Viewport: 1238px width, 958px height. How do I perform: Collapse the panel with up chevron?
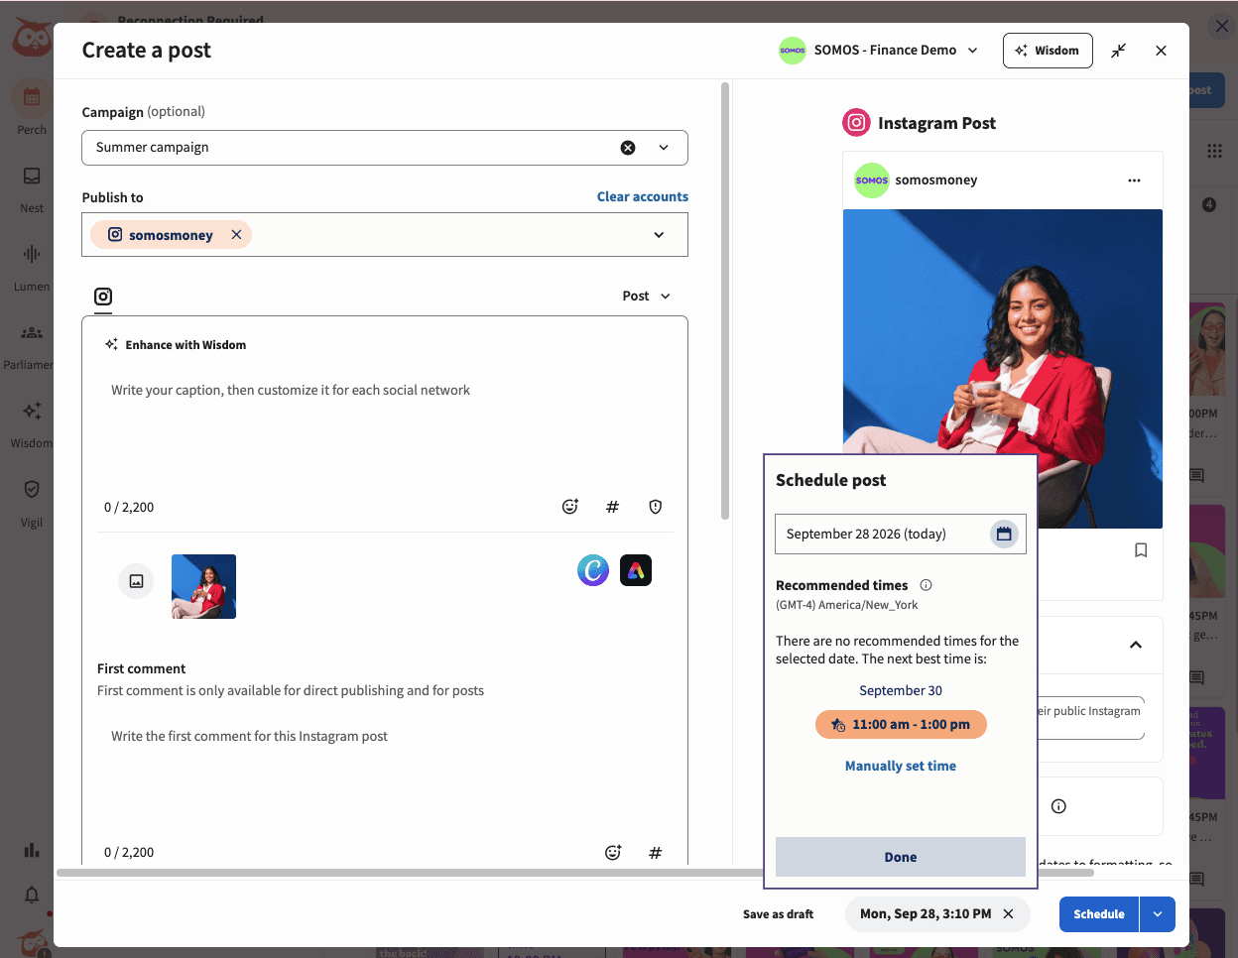pyautogui.click(x=1136, y=645)
